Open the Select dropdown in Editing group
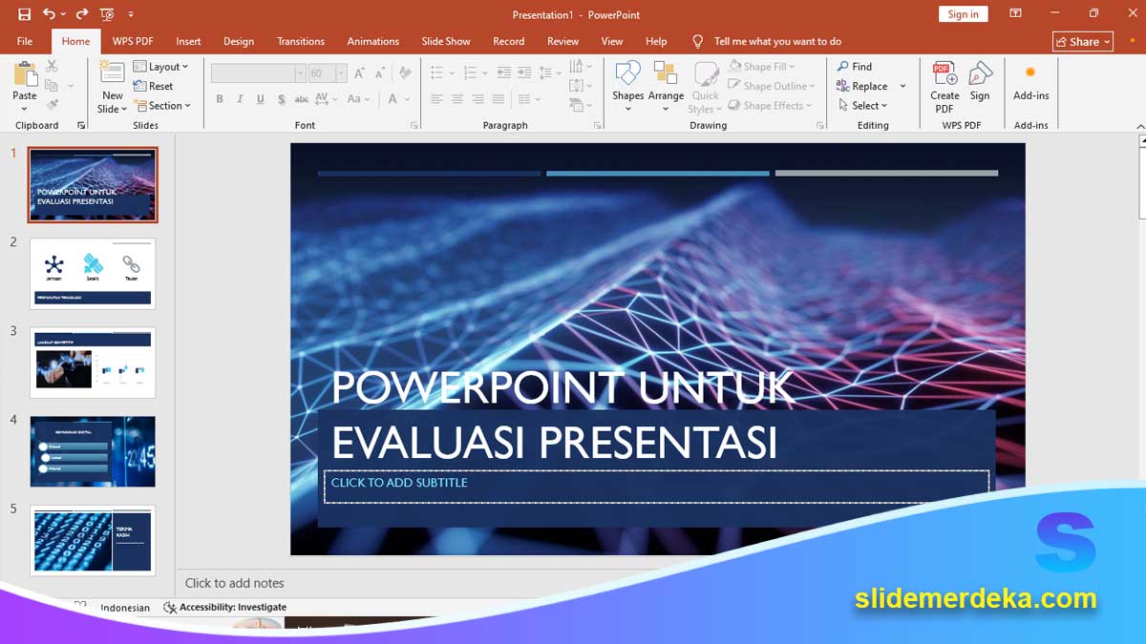Image resolution: width=1146 pixels, height=644 pixels. pos(863,106)
